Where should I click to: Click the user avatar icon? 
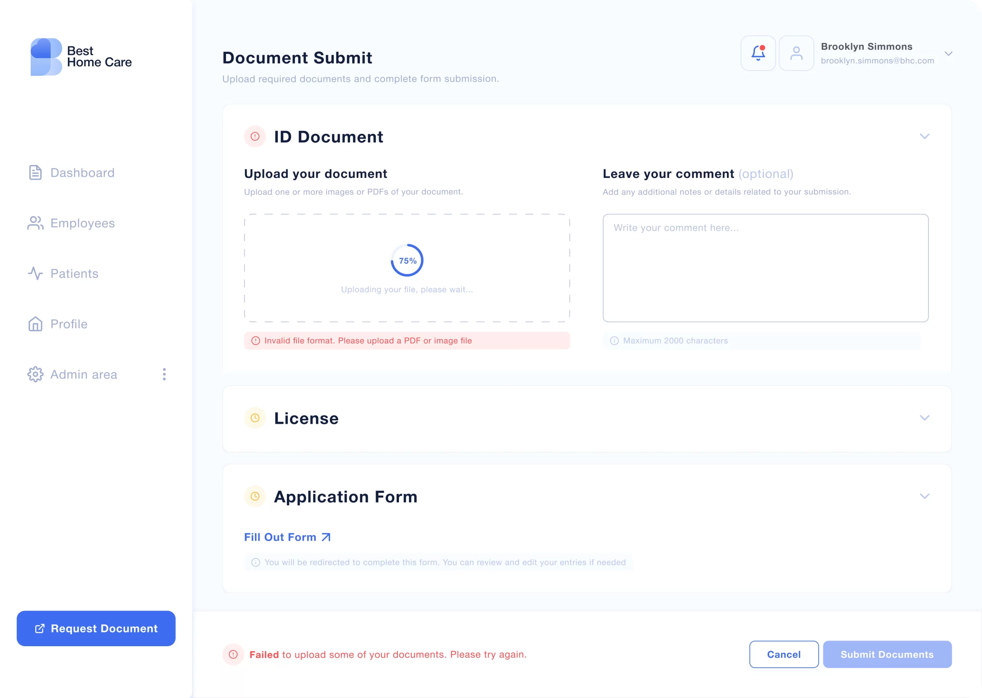click(x=796, y=53)
